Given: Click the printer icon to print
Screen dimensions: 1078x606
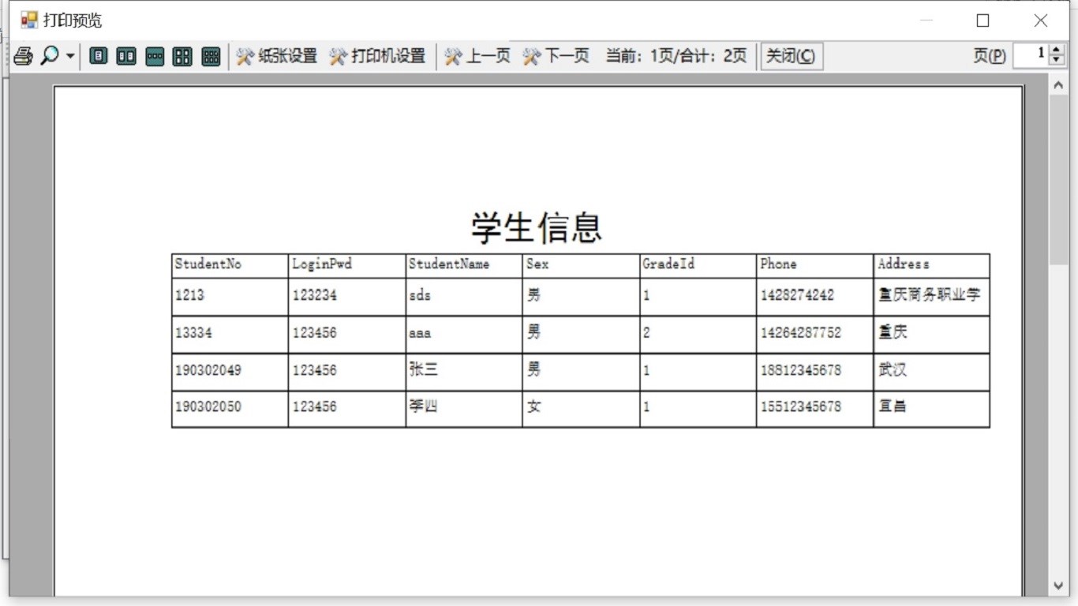Looking at the screenshot, I should pyautogui.click(x=23, y=56).
